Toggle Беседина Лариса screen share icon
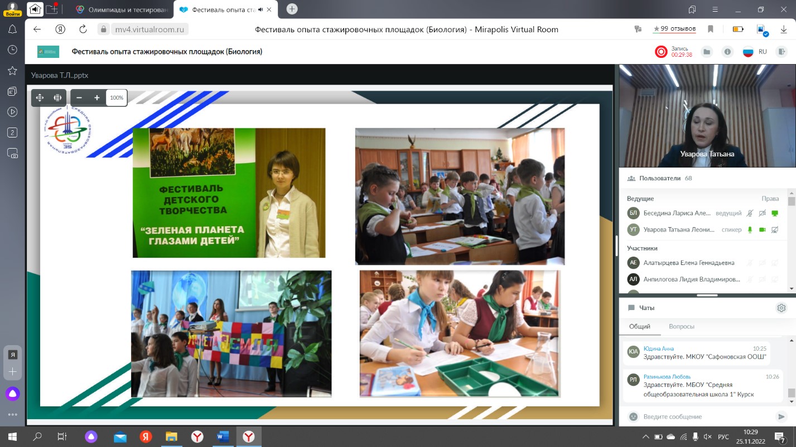The height and width of the screenshot is (447, 796). (x=774, y=213)
